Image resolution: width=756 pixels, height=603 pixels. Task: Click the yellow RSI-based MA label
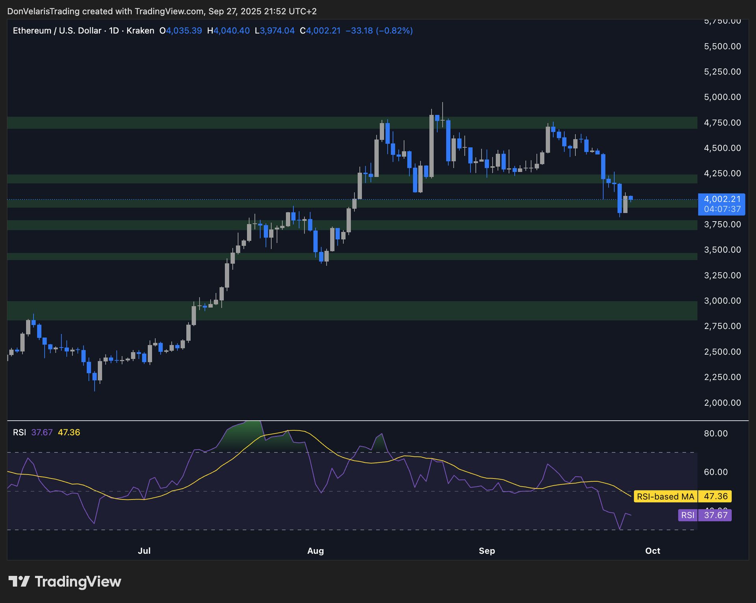coord(665,496)
